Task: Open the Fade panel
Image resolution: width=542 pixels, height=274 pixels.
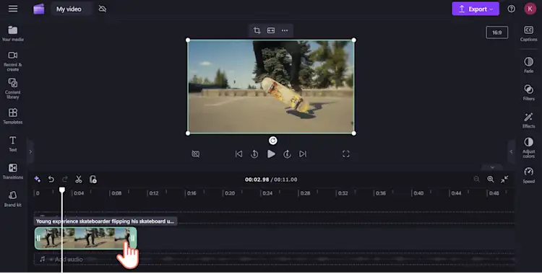Action: [x=528, y=65]
